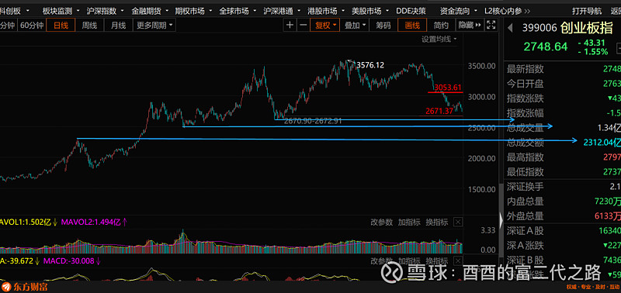Click 深证A股 row
This screenshot has height=293, width=621.
(x=564, y=230)
